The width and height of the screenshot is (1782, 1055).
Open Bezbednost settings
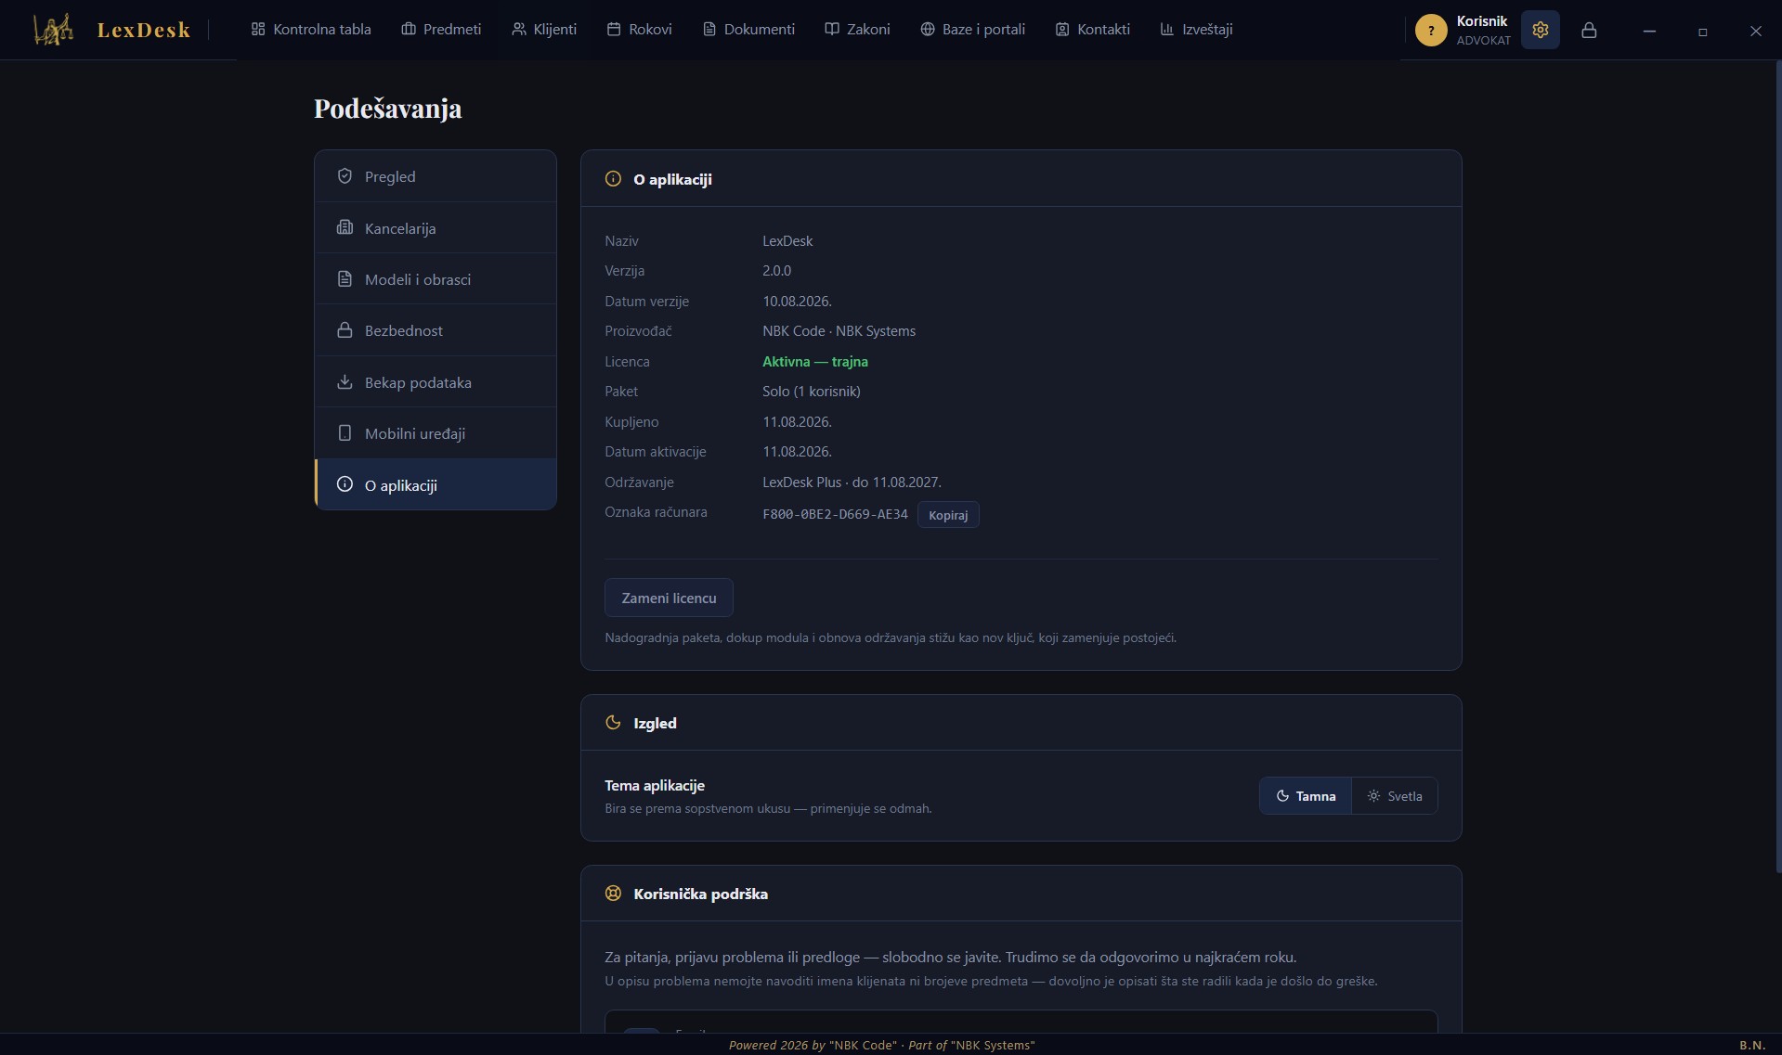click(436, 330)
